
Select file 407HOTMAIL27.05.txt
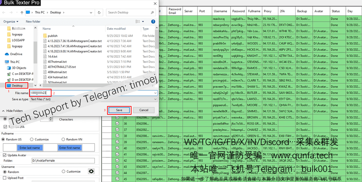click(x=60, y=67)
